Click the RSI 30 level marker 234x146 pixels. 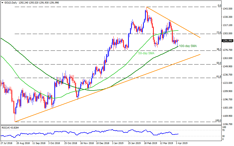click(224, 136)
